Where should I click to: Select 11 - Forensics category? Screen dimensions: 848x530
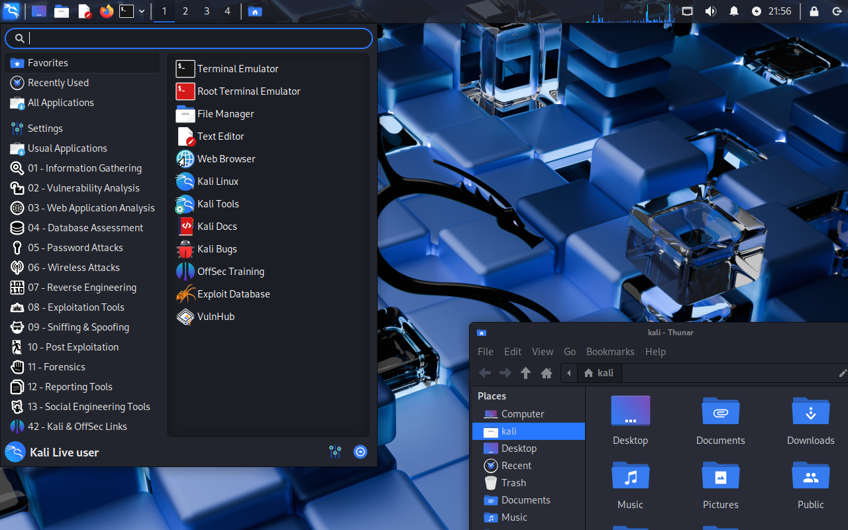coord(82,367)
